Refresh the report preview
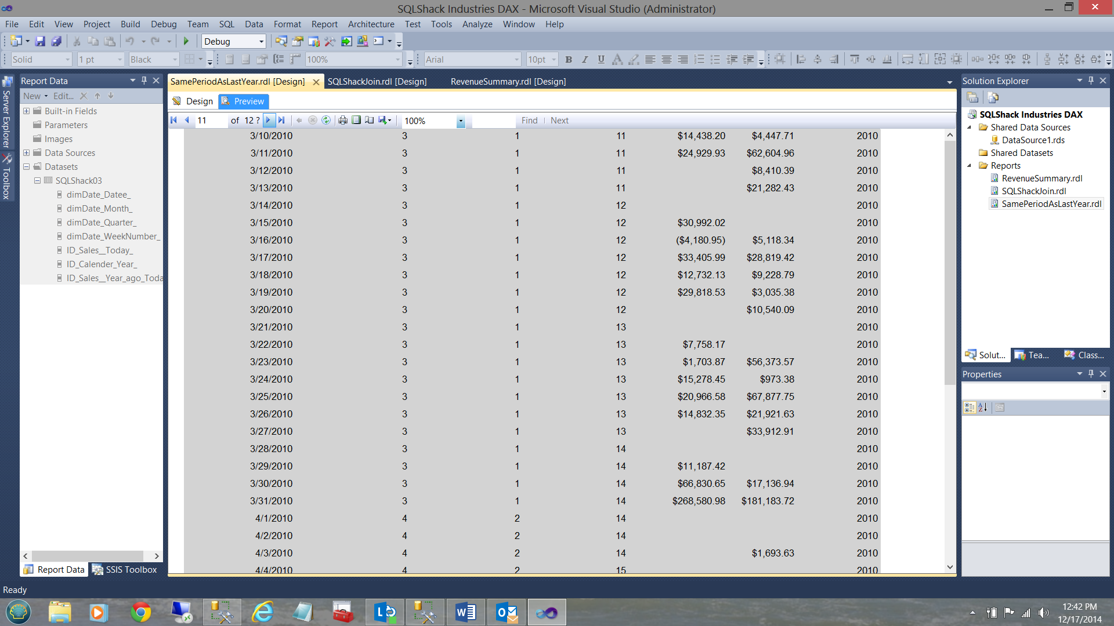The image size is (1114, 626). [x=326, y=120]
